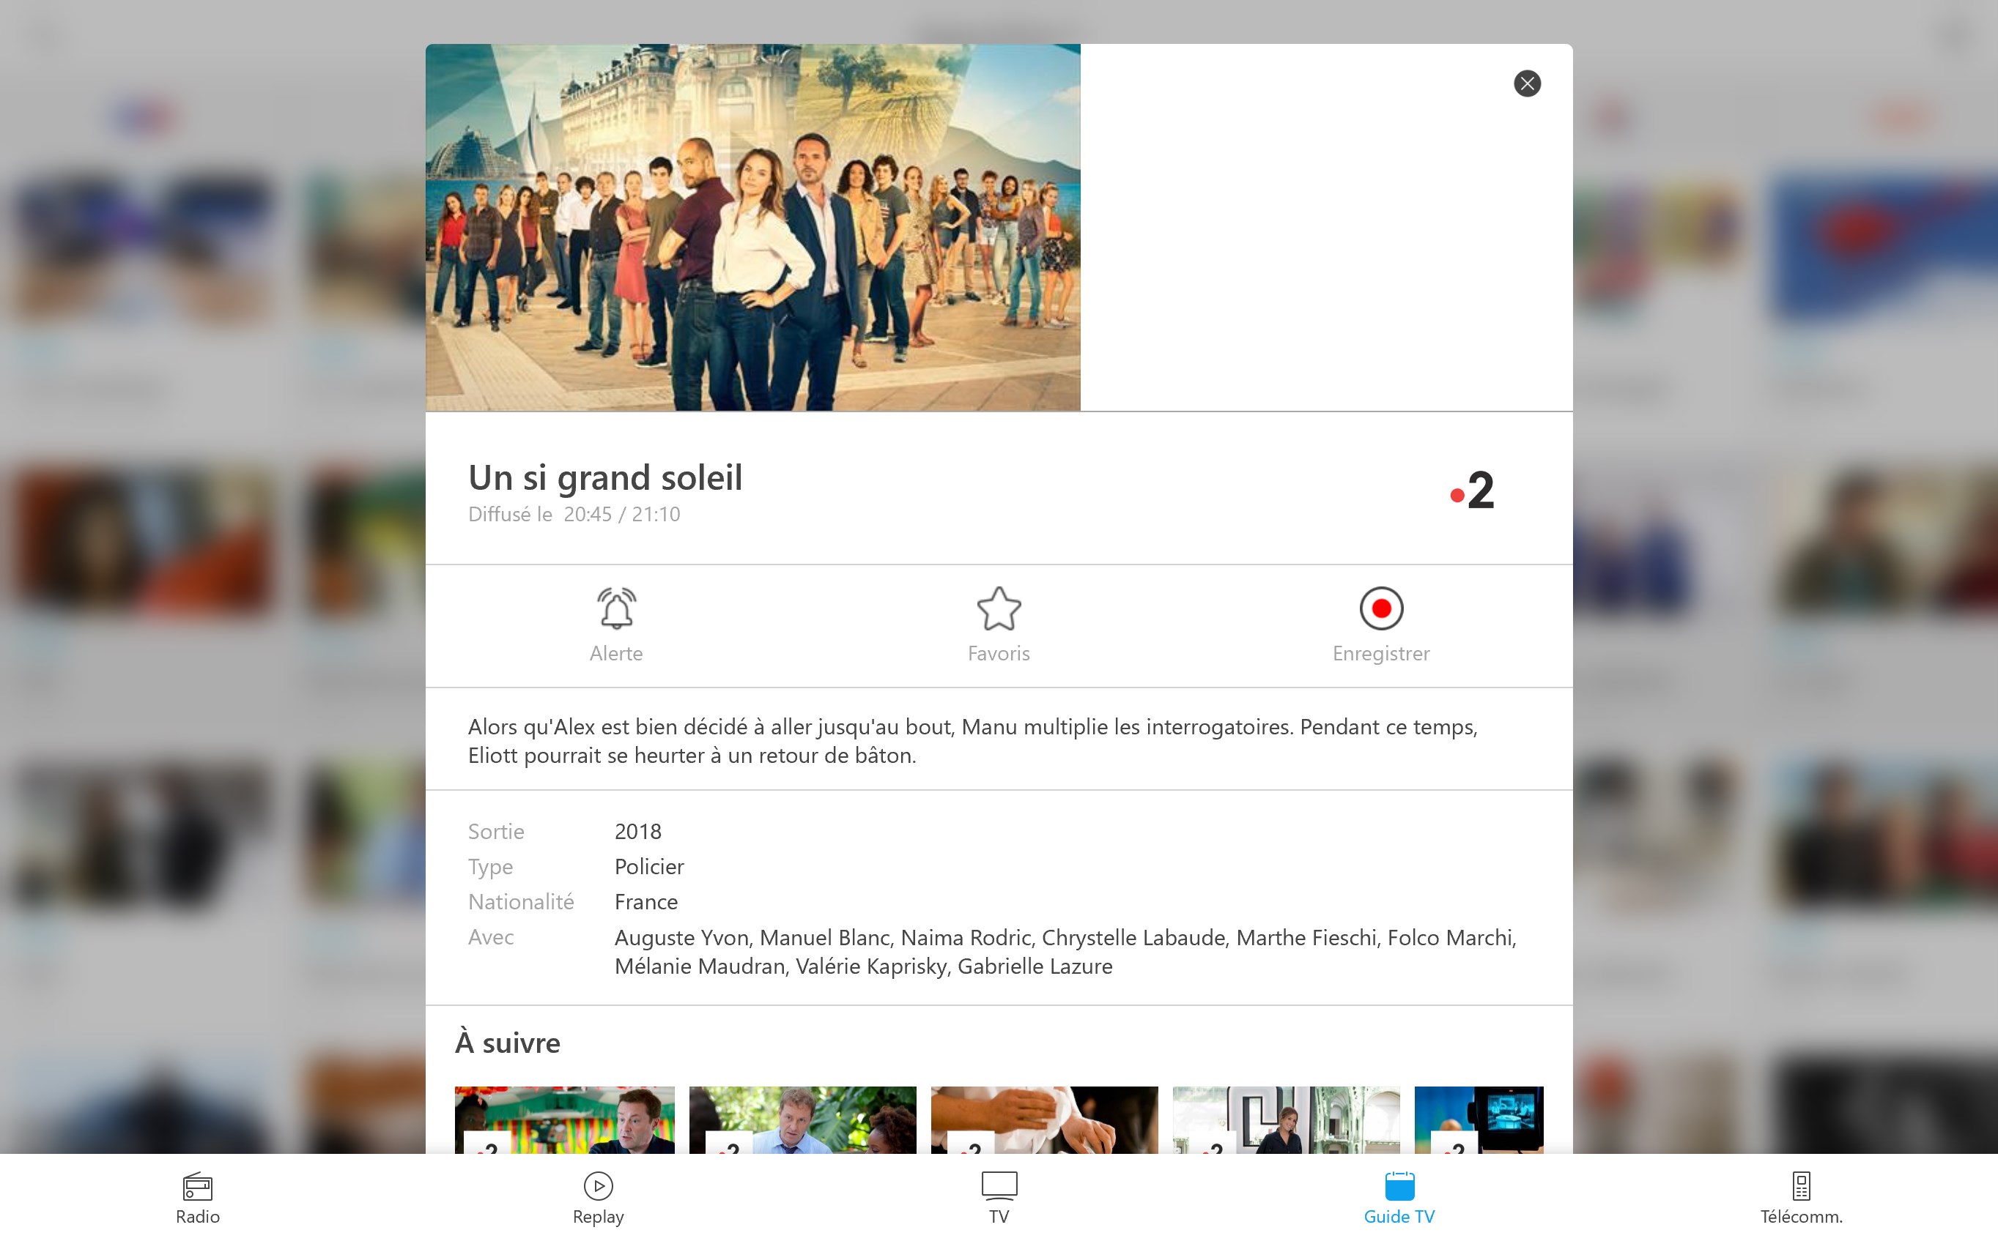Image resolution: width=1998 pixels, height=1241 pixels.
Task: Go to the TV tab
Action: coord(999,1199)
